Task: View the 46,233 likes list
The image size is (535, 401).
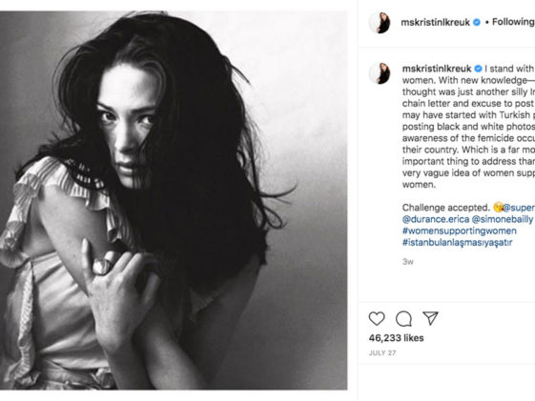Action: point(396,338)
